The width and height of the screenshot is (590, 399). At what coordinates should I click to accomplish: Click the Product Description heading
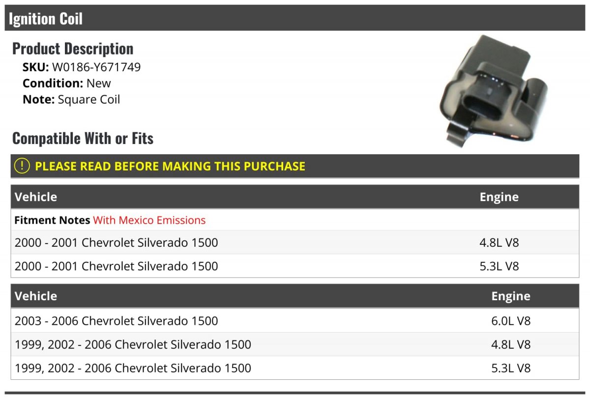pos(73,49)
